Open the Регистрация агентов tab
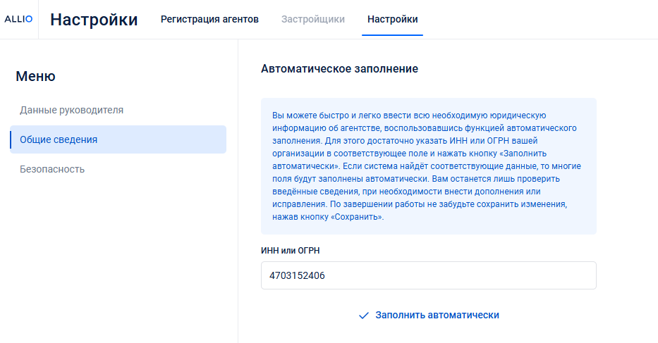This screenshot has width=658, height=343. (x=209, y=19)
